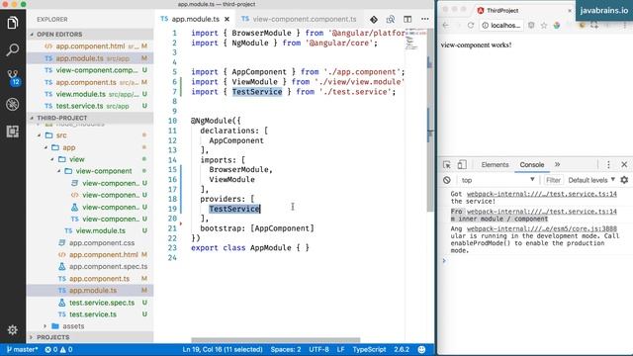The width and height of the screenshot is (633, 356).
Task: Click the open changes icon in editor toolbar
Action: click(x=391, y=19)
